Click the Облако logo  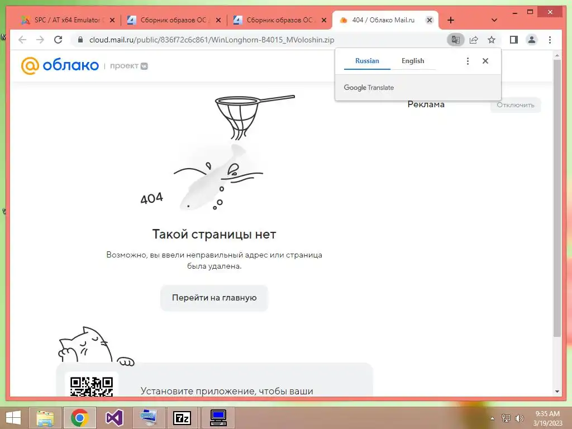point(60,66)
